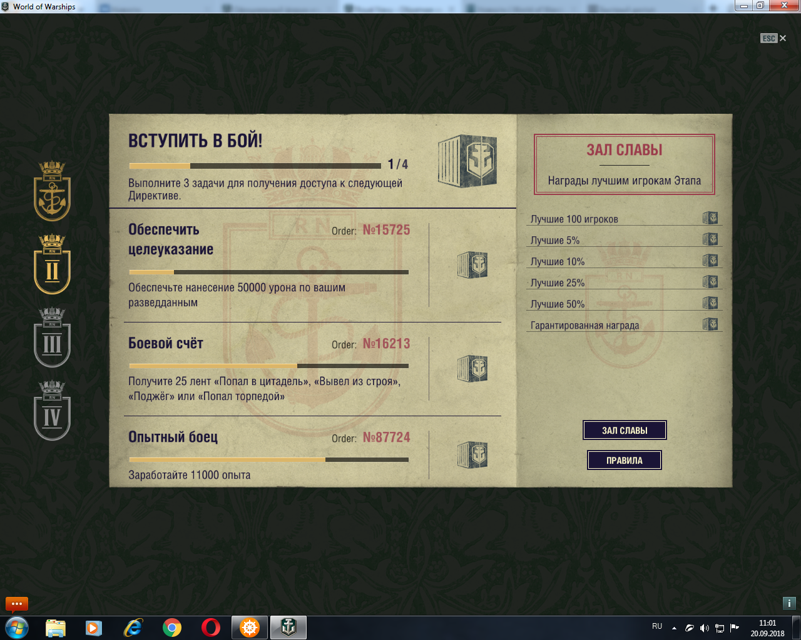Open the info icon in bottom corner
Image resolution: width=801 pixels, height=640 pixels.
(x=789, y=603)
